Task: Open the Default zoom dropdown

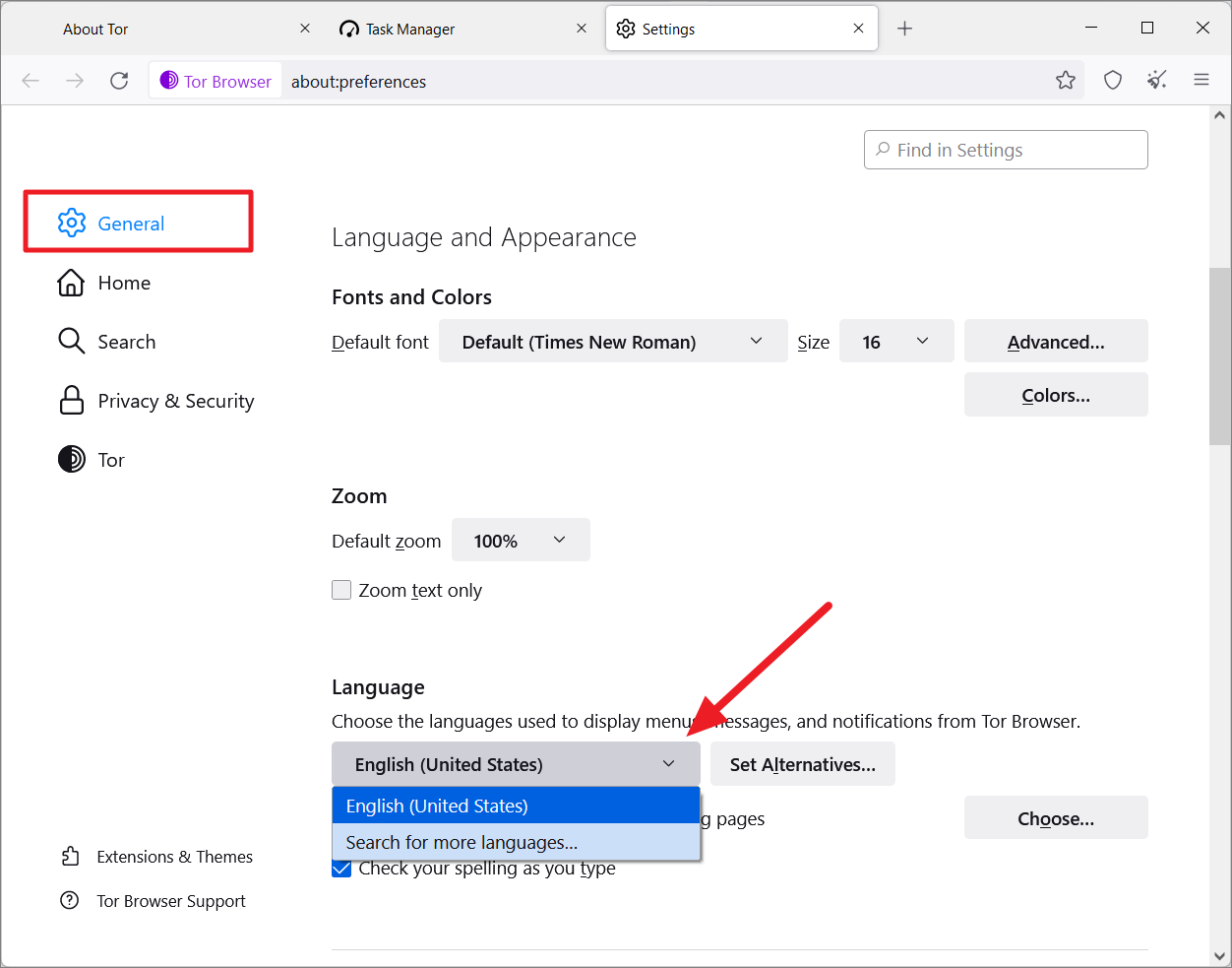Action: click(521, 541)
